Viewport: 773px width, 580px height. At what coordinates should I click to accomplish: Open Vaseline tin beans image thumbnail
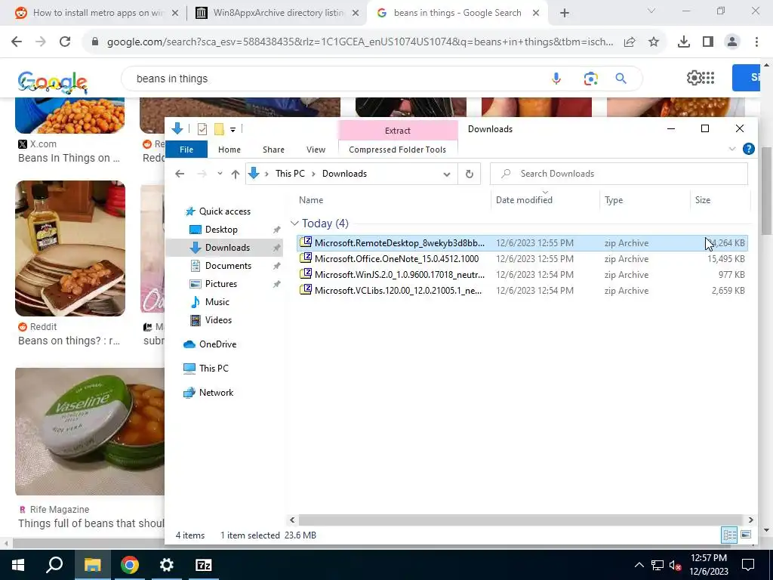[90, 431]
